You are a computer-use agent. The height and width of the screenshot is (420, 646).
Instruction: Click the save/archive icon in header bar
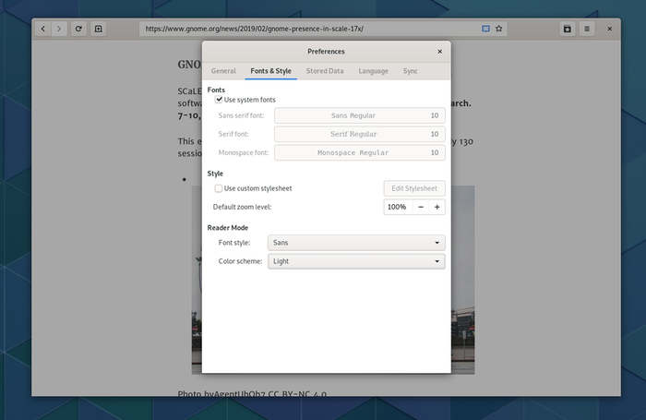(567, 29)
